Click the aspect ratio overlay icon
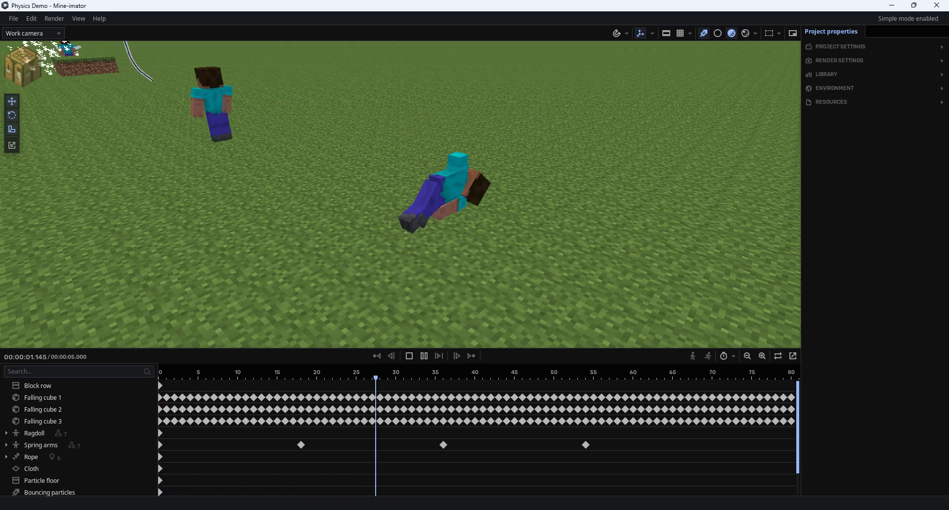 point(666,33)
